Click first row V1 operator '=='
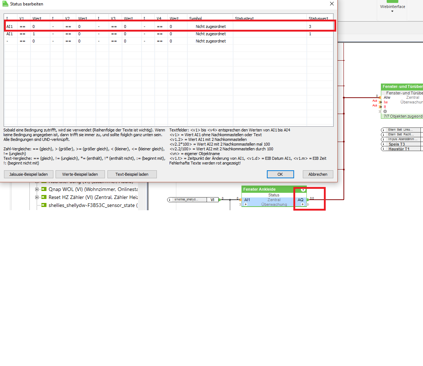Screen dimensions: 423x366 (24, 27)
